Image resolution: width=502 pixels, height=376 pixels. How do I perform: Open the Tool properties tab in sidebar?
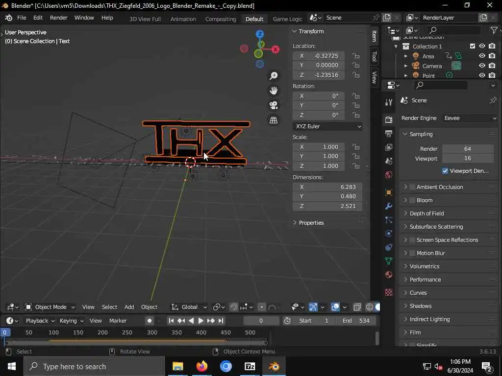coord(374,56)
